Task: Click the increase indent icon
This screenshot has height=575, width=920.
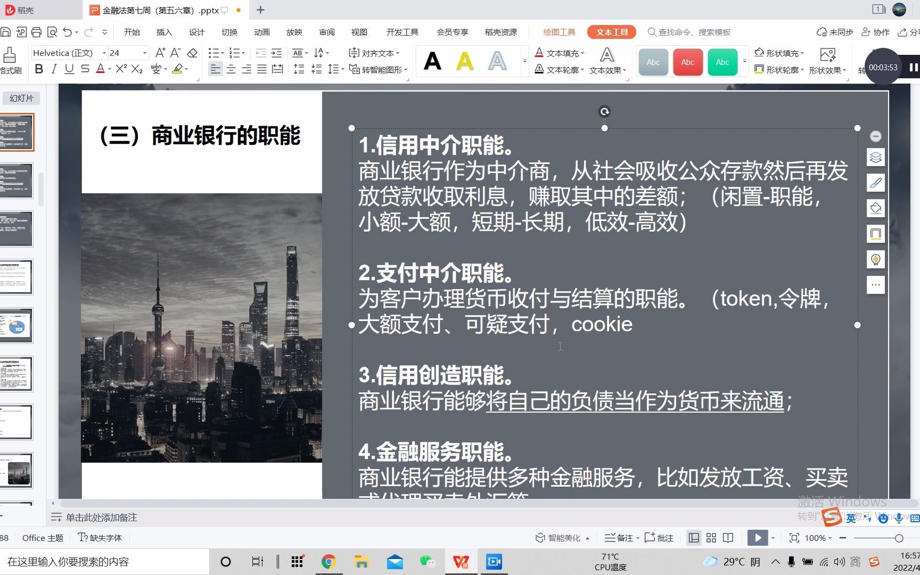Action: coord(276,53)
